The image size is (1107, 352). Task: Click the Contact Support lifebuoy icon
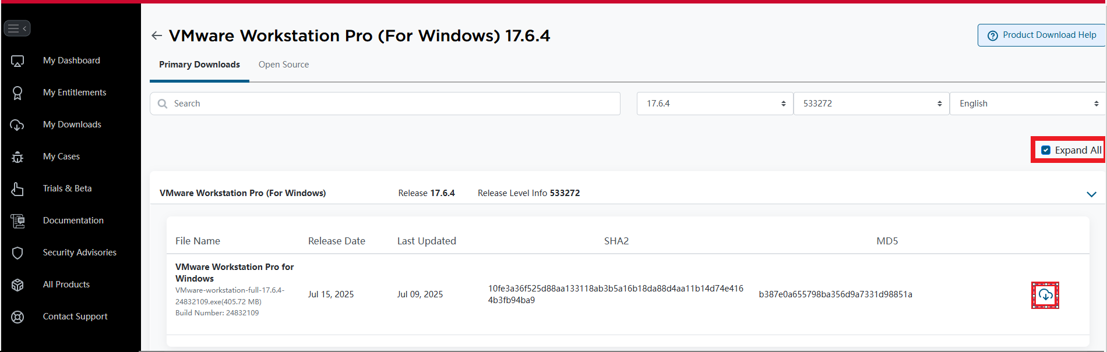17,317
